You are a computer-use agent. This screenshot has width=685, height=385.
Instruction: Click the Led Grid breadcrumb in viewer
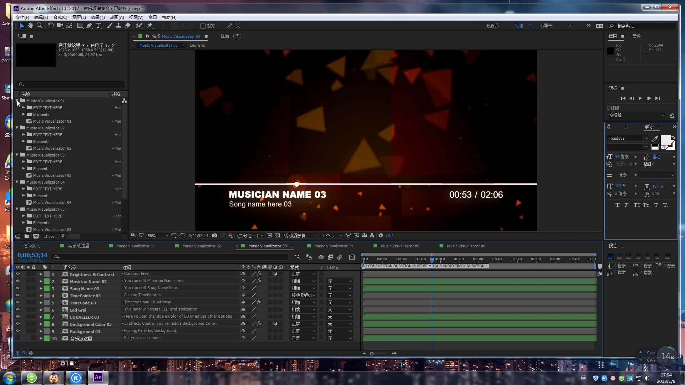pos(197,45)
